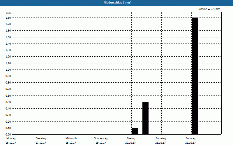Select the Summe = 2,4 mm label
Viewport: 233px width, 146px height.
click(209, 9)
